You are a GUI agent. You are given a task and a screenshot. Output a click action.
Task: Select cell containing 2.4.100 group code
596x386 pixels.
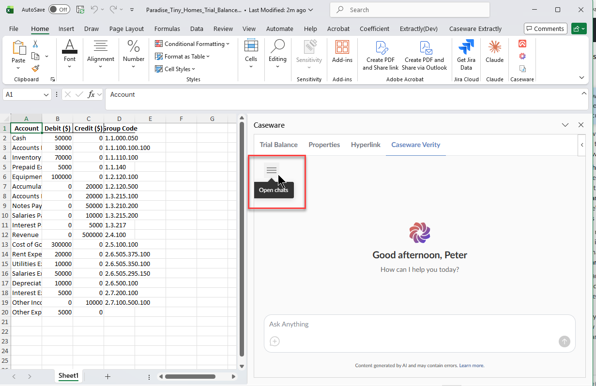119,235
